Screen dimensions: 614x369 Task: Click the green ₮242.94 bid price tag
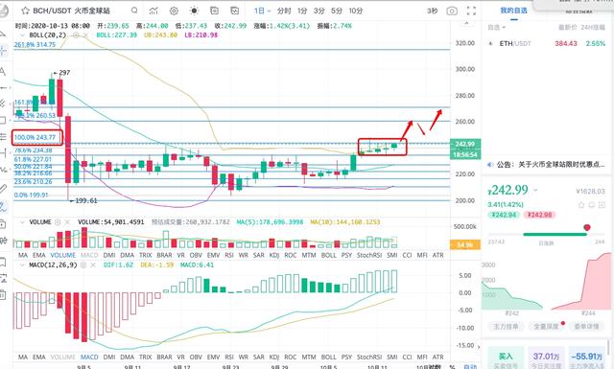[504, 215]
